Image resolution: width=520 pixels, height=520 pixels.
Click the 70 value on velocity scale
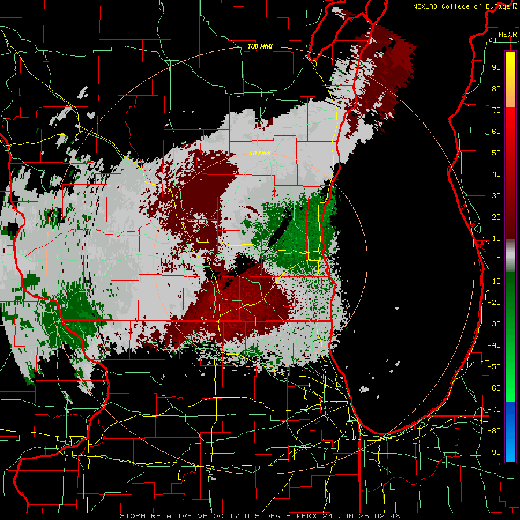tap(496, 110)
